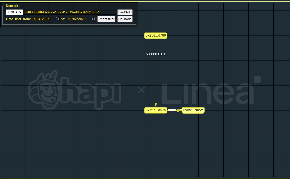
Task: Select the highlighted node 0x8f3...9b52
Action: (193, 110)
